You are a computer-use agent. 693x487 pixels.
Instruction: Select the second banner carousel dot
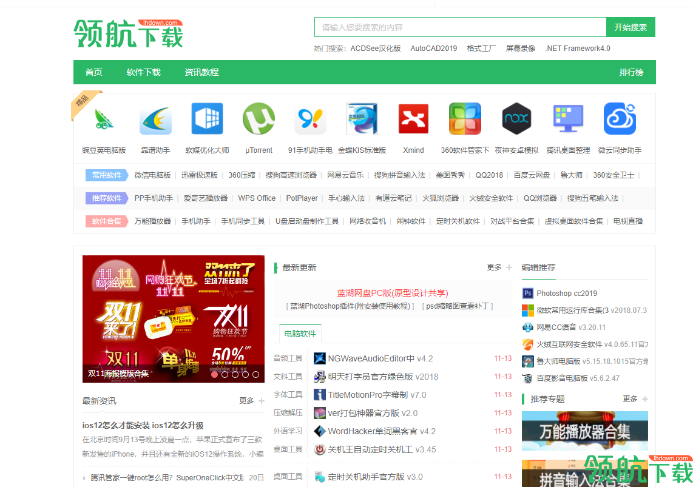click(x=225, y=374)
